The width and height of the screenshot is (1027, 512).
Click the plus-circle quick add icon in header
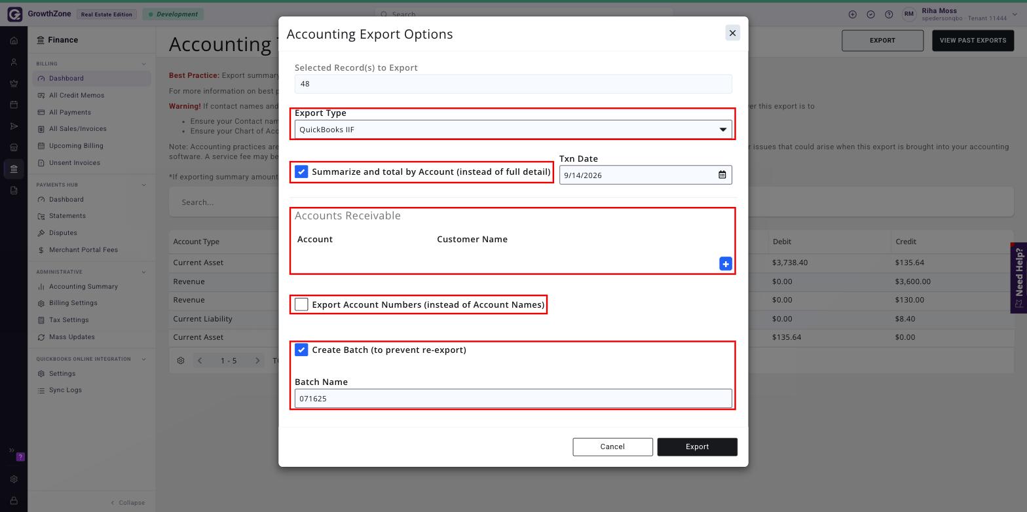click(852, 14)
